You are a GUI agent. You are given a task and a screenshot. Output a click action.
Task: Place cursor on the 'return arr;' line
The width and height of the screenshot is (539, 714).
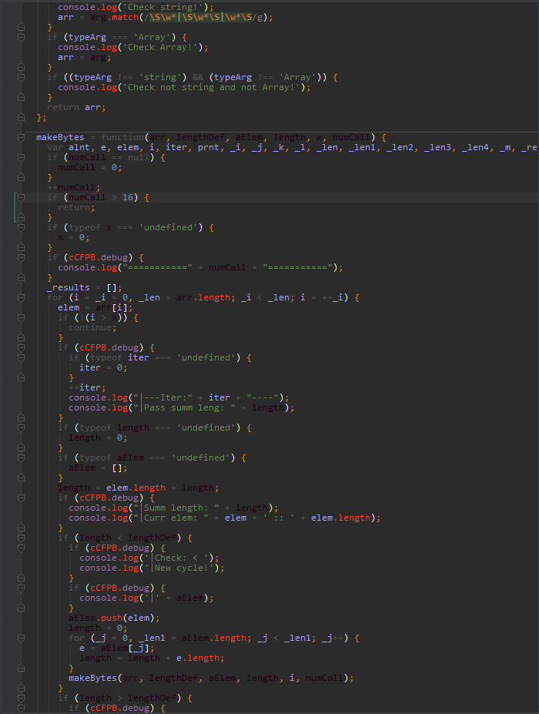(x=75, y=107)
